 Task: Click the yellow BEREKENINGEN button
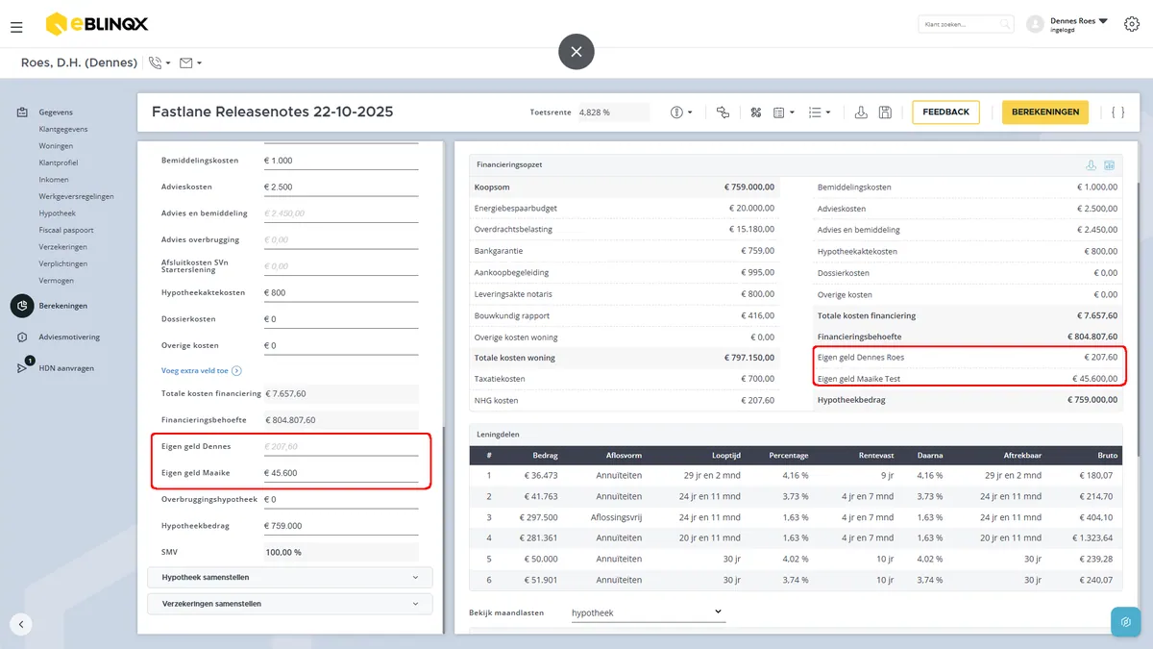1045,112
